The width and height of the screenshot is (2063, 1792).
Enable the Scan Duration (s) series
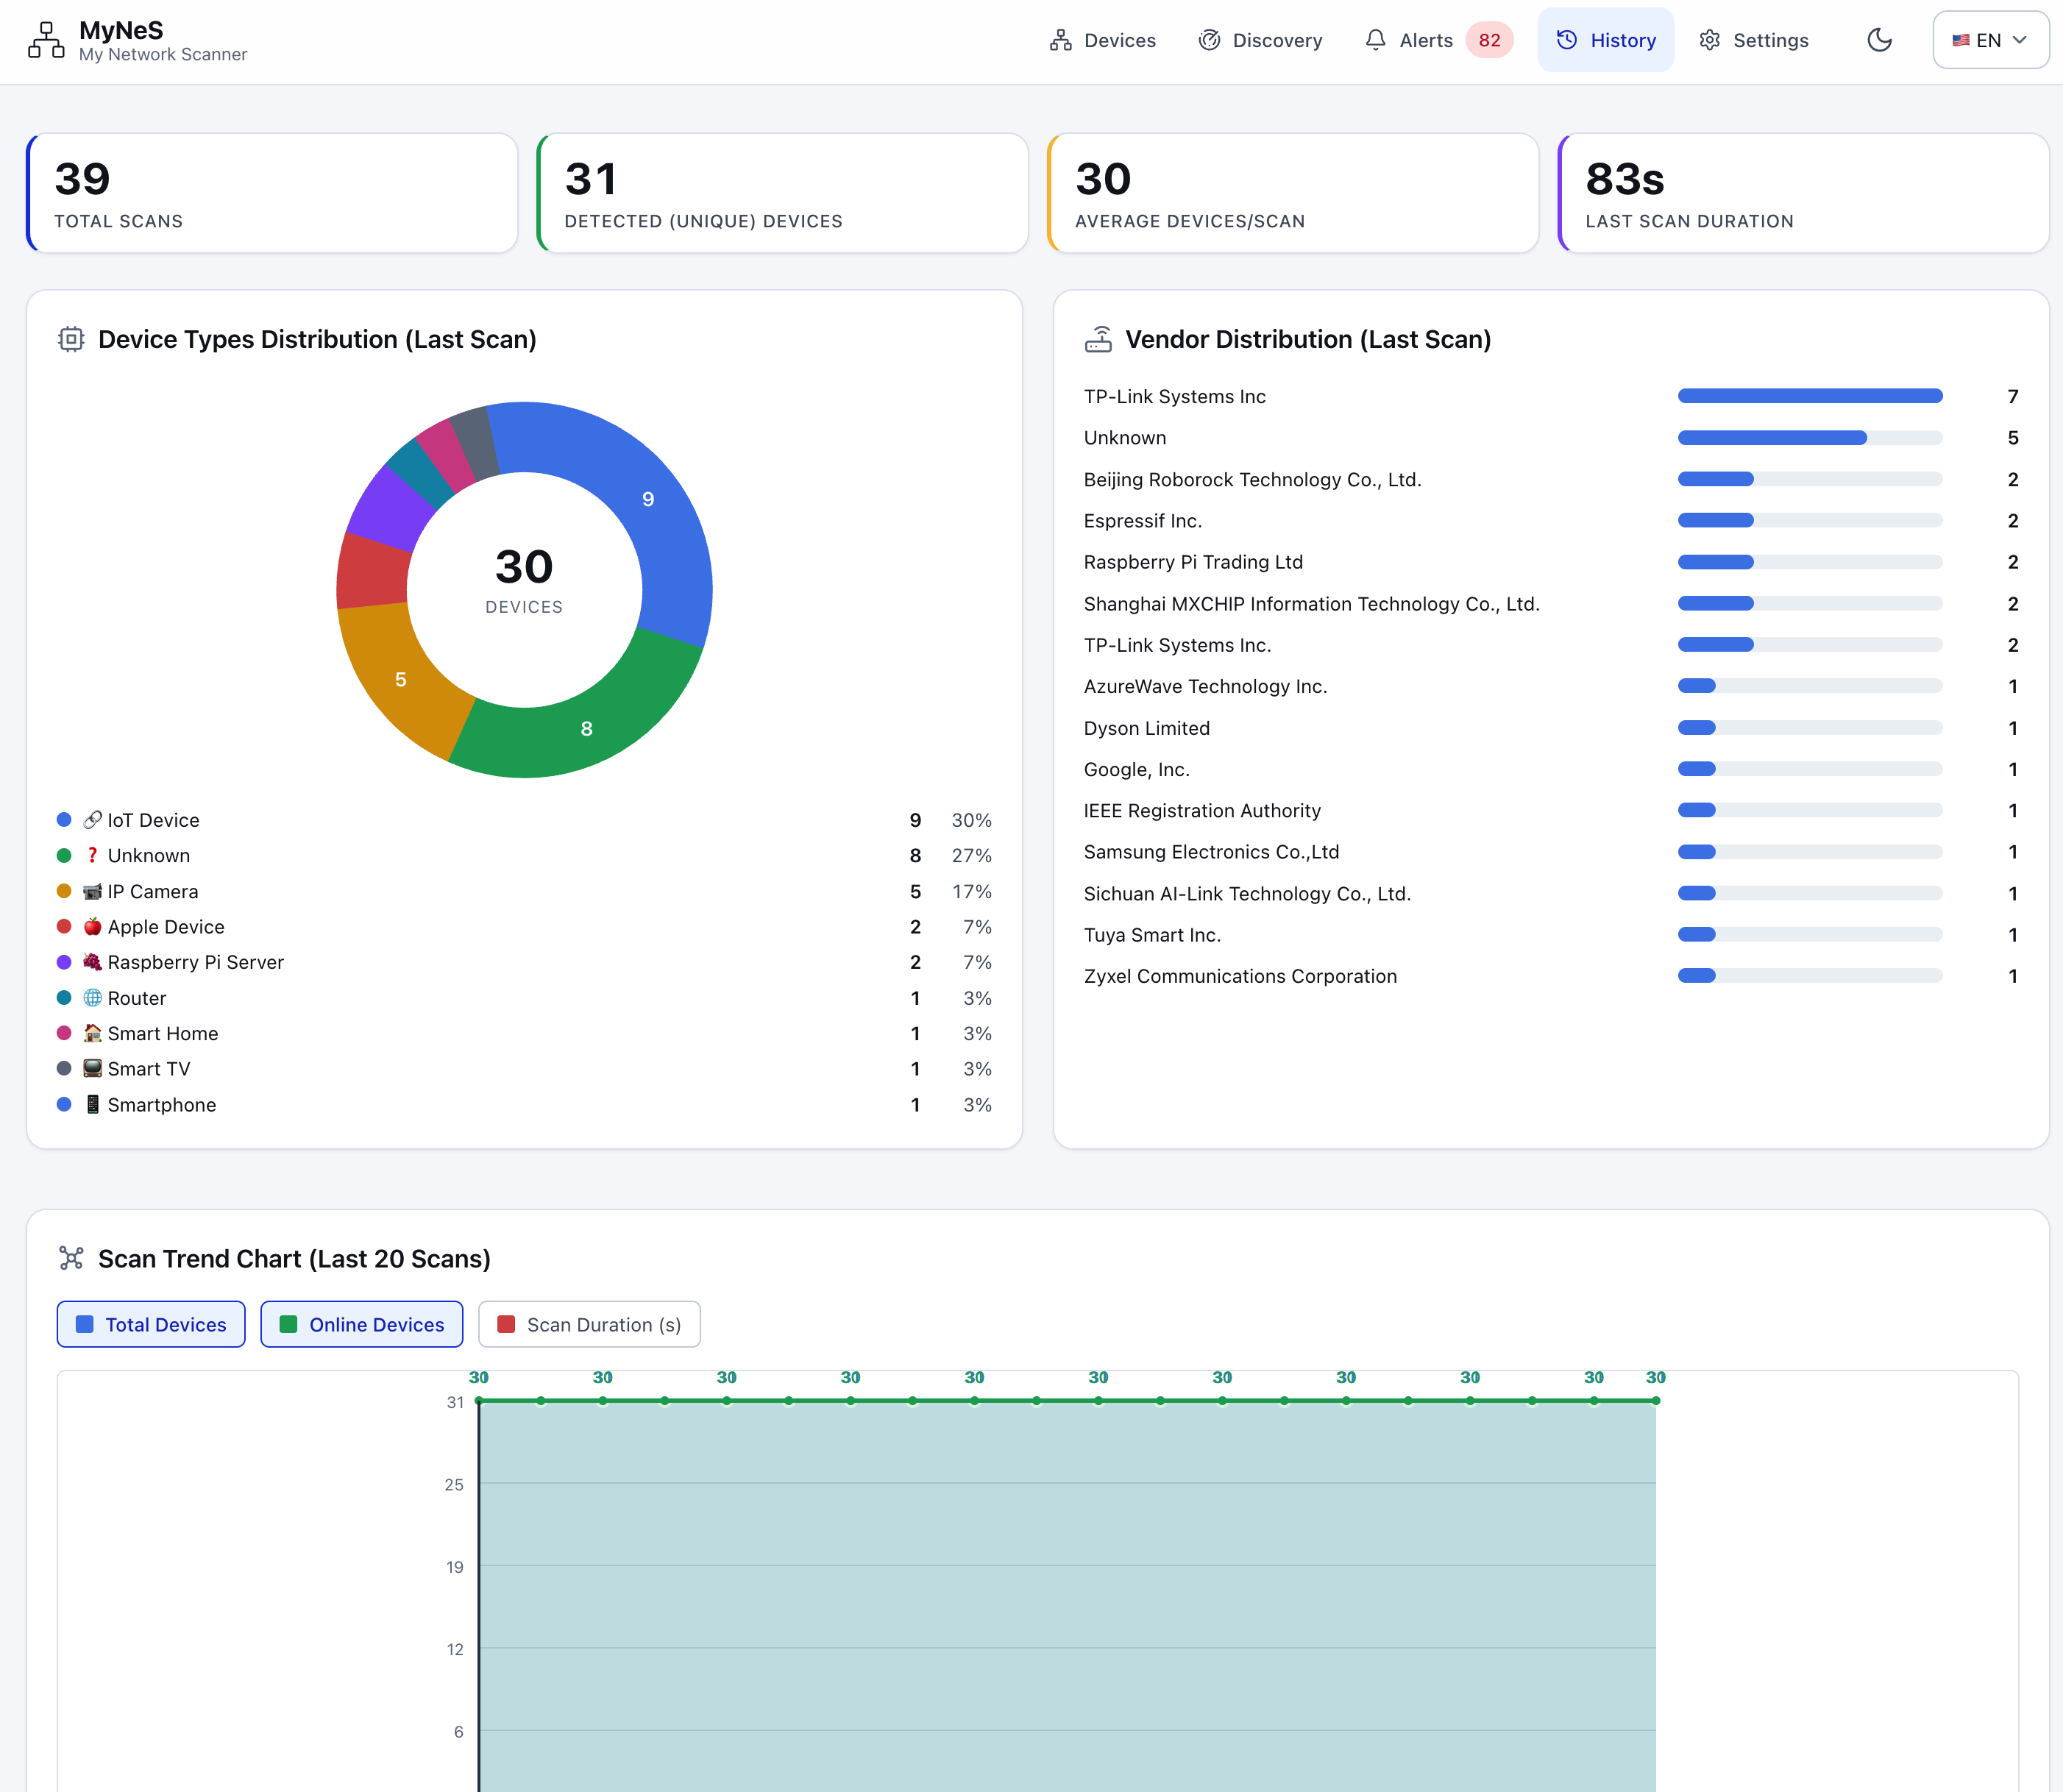point(589,1324)
